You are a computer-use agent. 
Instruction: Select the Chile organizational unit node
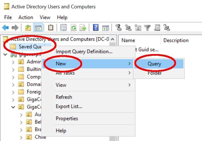[41, 137]
